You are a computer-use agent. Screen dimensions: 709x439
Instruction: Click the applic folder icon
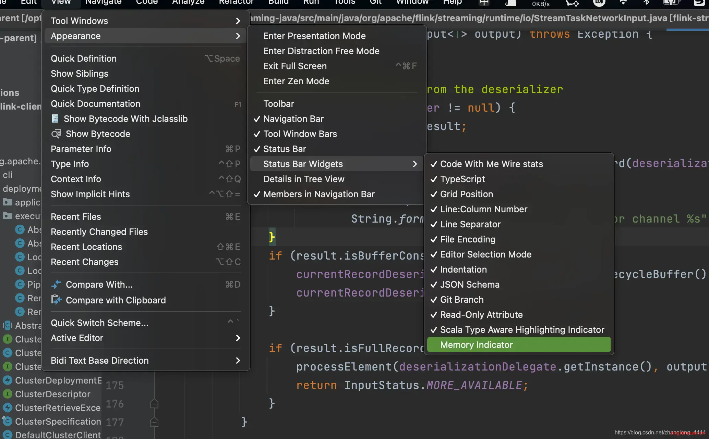[7, 202]
